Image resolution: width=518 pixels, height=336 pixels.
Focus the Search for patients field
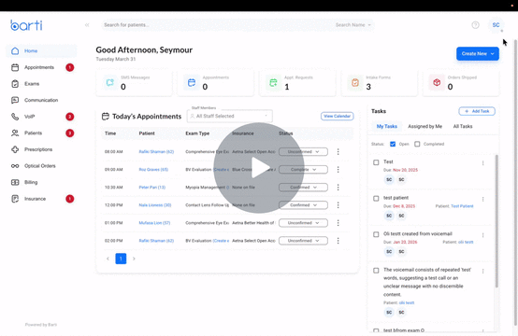(215, 25)
